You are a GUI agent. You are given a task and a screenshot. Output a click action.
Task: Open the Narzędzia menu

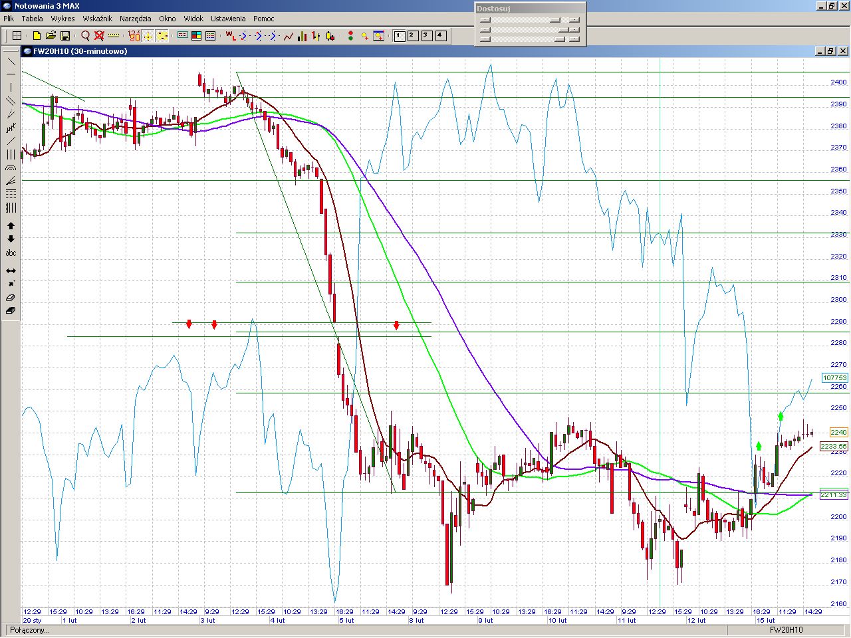point(135,19)
